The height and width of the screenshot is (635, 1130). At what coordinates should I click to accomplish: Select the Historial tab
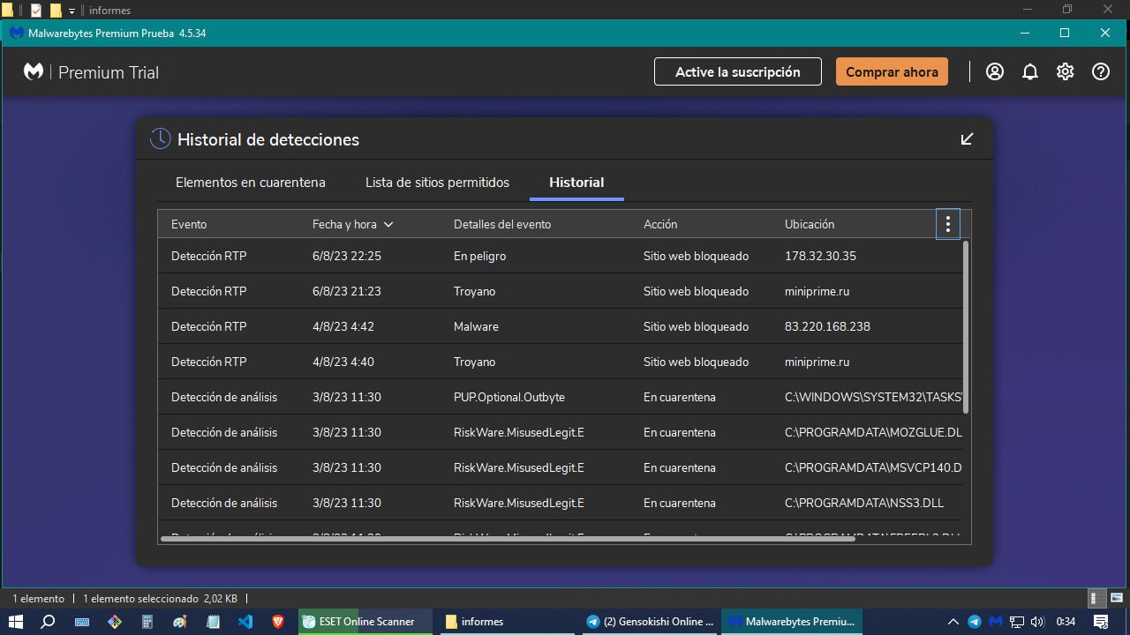pyautogui.click(x=576, y=183)
